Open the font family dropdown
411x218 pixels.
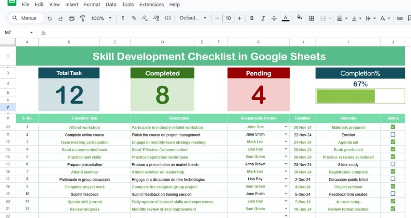click(193, 18)
